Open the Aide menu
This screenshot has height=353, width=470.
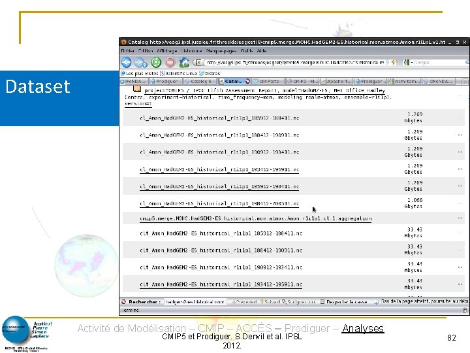(x=262, y=51)
